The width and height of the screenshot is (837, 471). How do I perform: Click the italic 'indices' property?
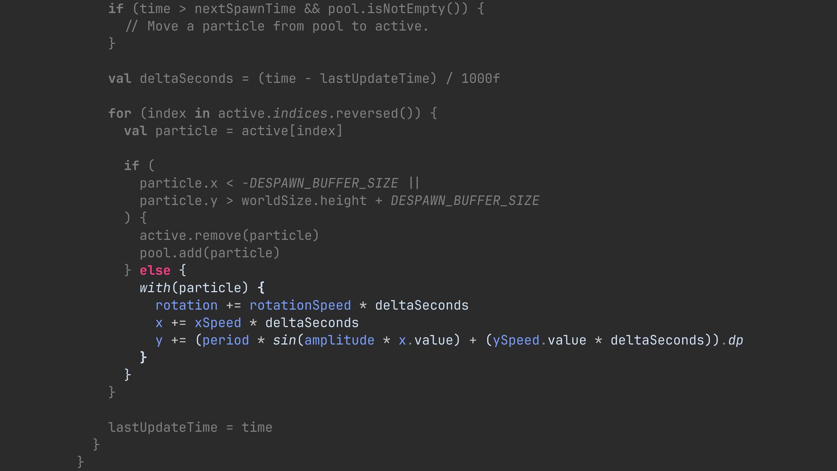300,113
